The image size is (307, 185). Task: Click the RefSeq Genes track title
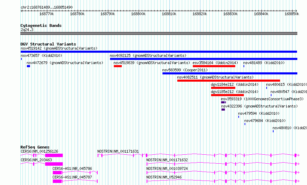click(x=35, y=147)
